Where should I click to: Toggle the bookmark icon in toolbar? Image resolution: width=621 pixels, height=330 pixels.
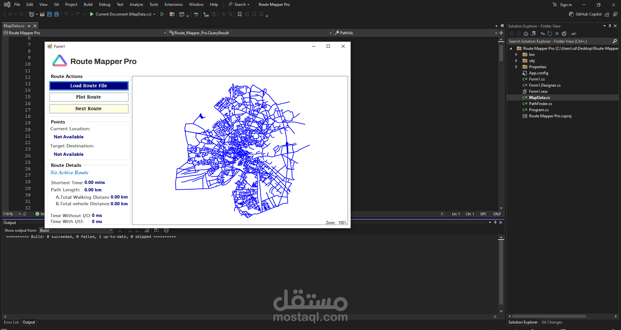pyautogui.click(x=240, y=14)
